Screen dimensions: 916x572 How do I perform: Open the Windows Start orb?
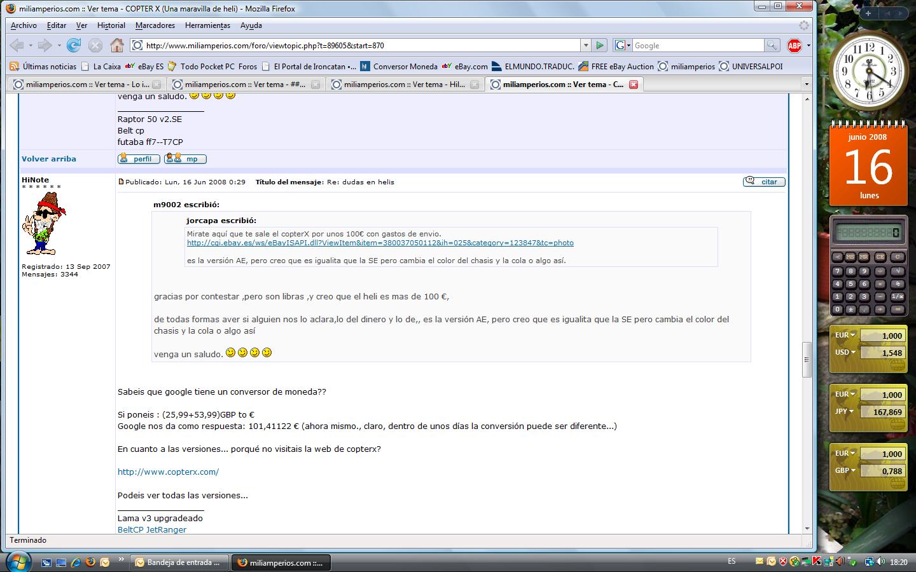coord(17,562)
